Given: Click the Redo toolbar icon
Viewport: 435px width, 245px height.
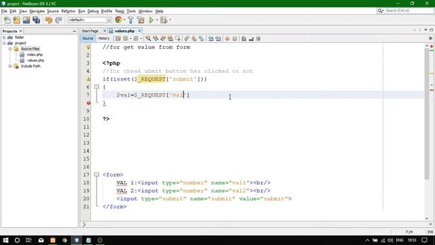Looking at the screenshot, I should (x=58, y=20).
